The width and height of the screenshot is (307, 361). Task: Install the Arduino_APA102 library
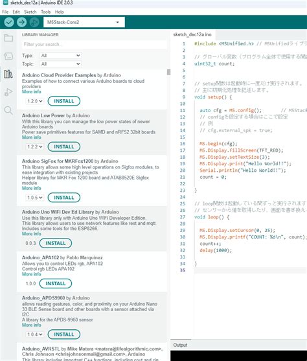pos(56,283)
